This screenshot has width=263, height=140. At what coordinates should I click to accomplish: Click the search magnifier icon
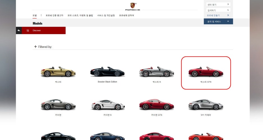[x=228, y=10]
